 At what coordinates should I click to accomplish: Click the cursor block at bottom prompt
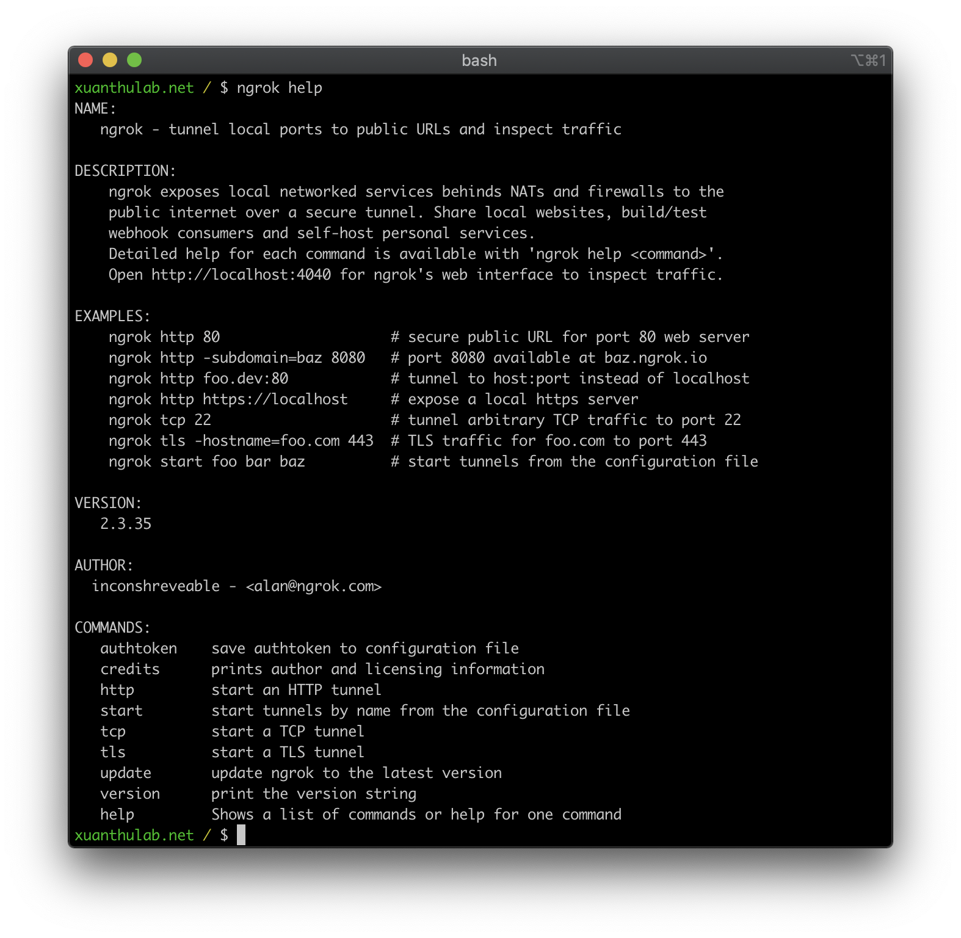[241, 835]
